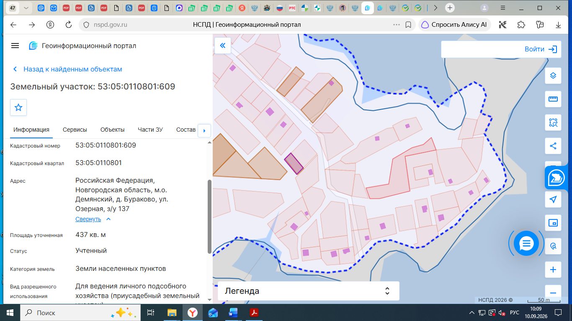Open browser downloads

click(558, 25)
